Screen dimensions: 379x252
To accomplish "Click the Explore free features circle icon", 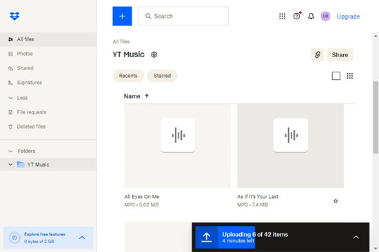I will (14, 238).
